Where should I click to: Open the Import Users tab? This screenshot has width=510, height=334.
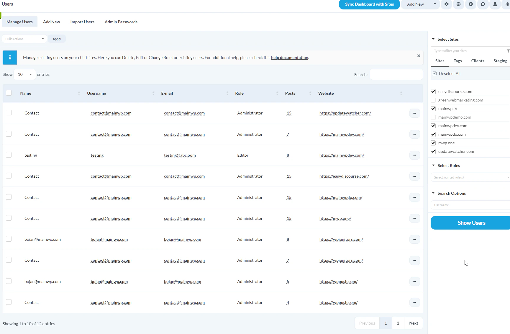click(82, 22)
